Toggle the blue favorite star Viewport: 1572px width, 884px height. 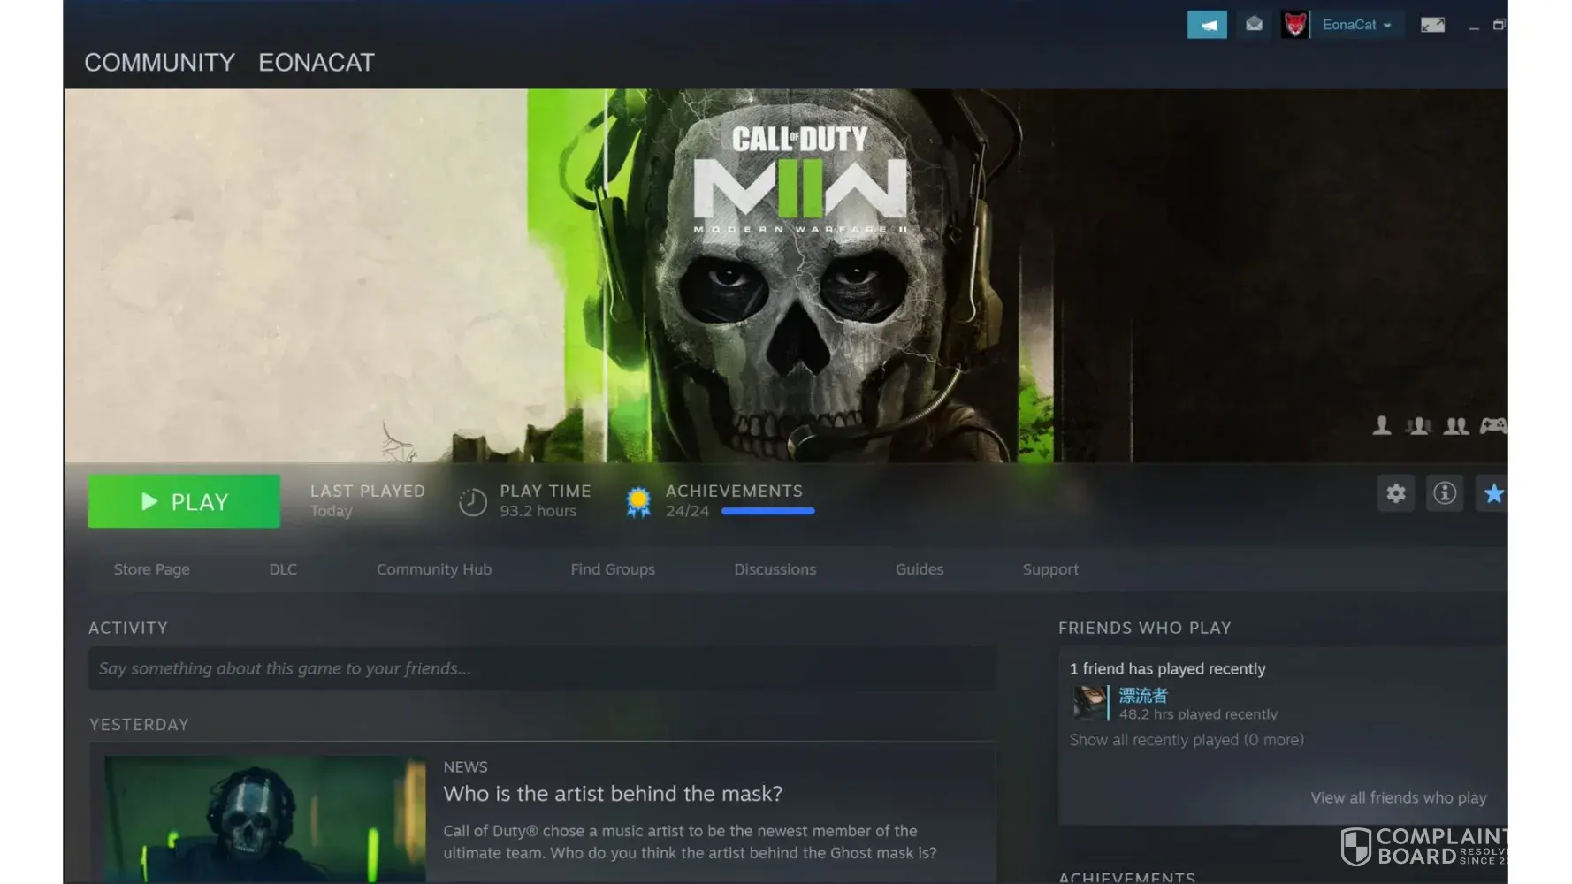(x=1492, y=493)
